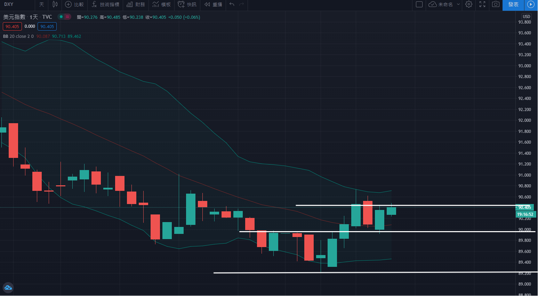Open the 財務 financials menu
The height and width of the screenshot is (296, 538).
pyautogui.click(x=136, y=5)
